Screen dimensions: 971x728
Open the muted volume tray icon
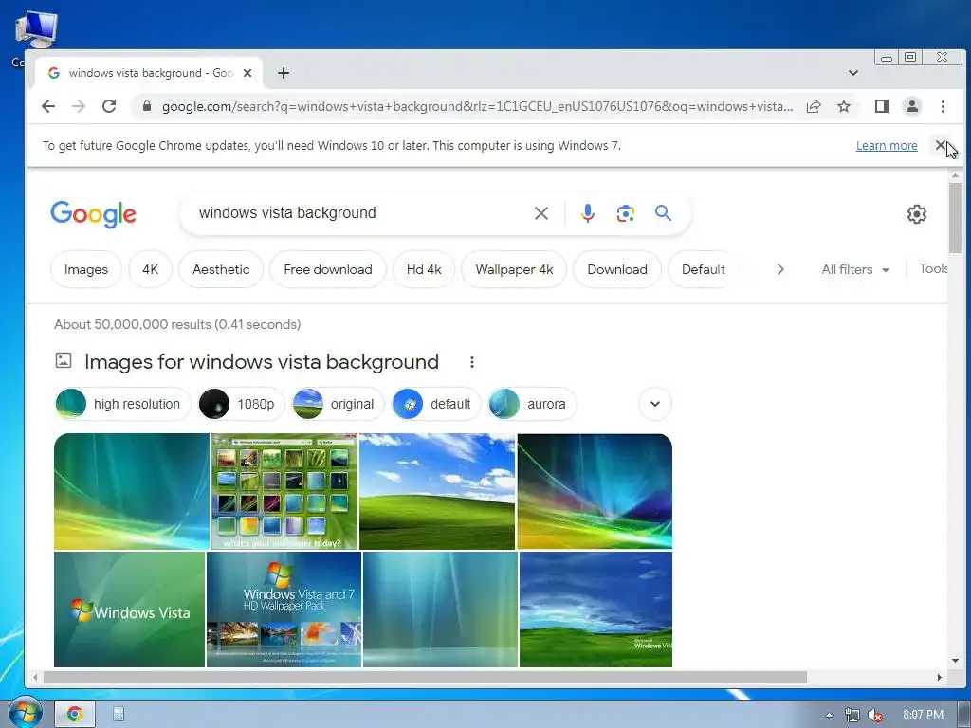(x=875, y=715)
